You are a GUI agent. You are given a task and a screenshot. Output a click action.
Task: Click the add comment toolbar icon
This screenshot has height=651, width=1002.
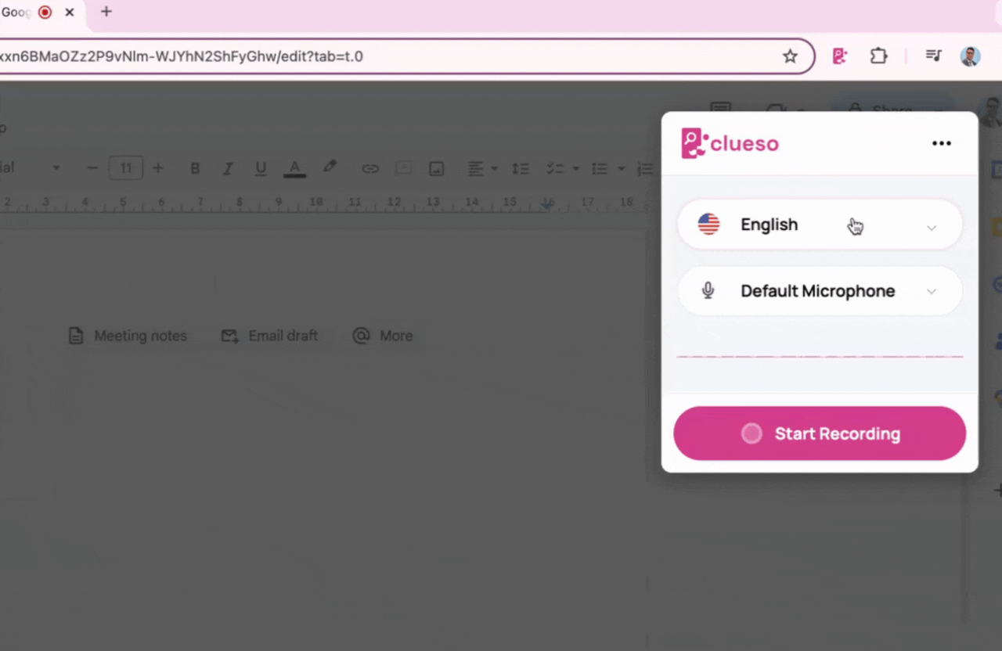coord(403,168)
